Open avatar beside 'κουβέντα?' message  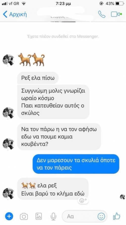8,144
